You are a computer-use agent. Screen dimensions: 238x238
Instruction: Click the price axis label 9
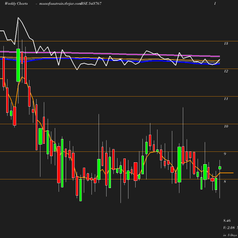225,154
